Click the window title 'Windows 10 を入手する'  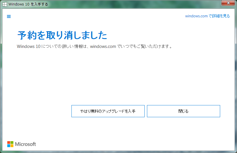pos(28,4)
